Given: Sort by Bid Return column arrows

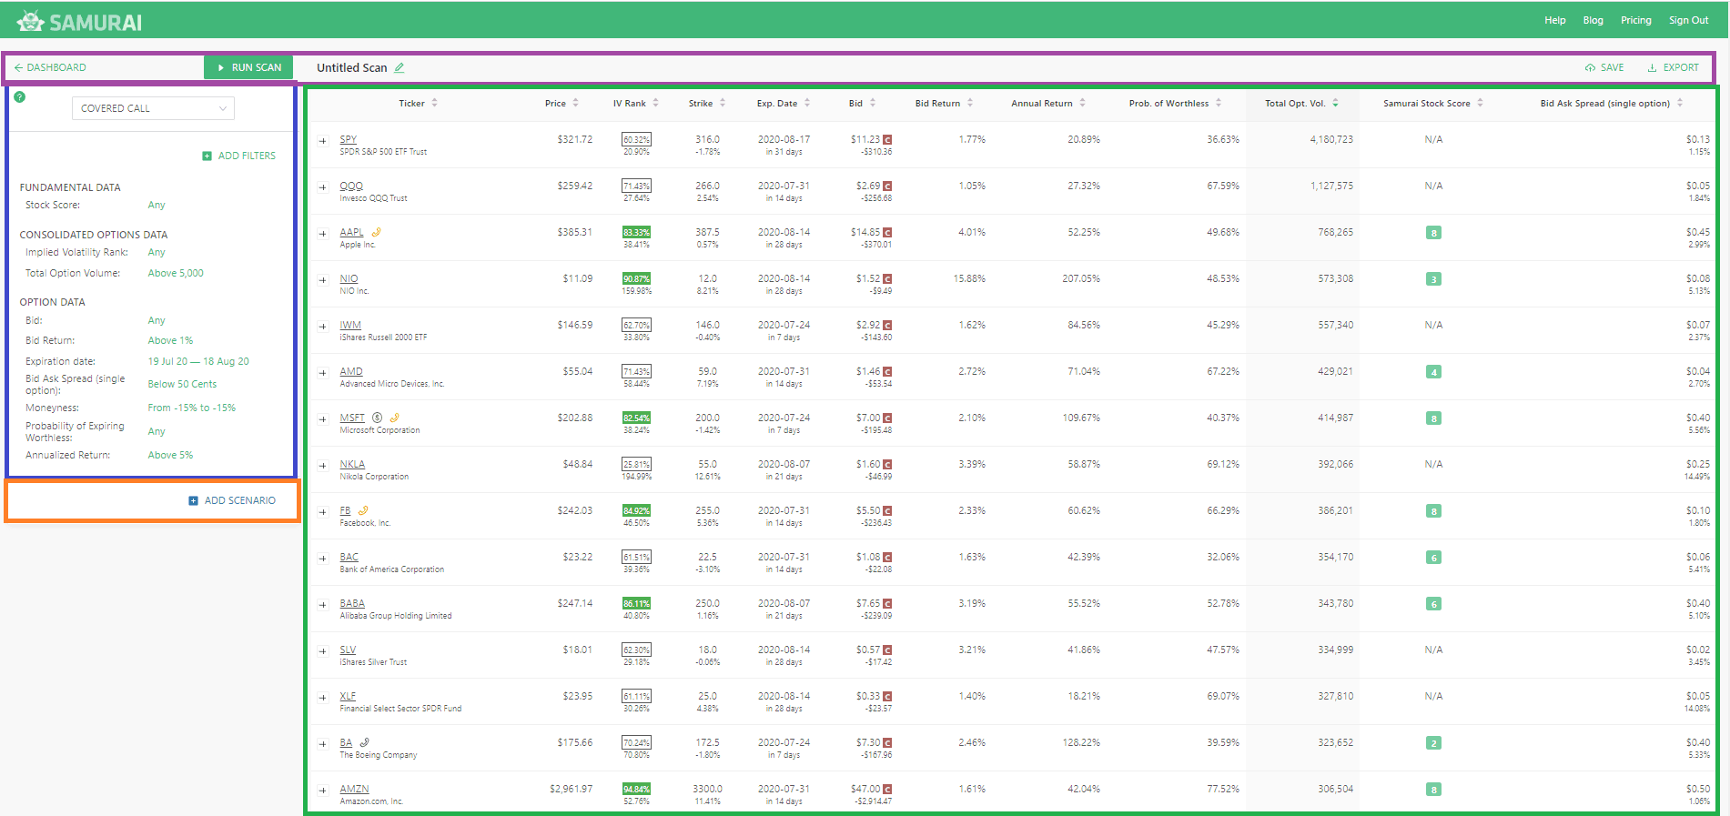Looking at the screenshot, I should click(x=970, y=103).
